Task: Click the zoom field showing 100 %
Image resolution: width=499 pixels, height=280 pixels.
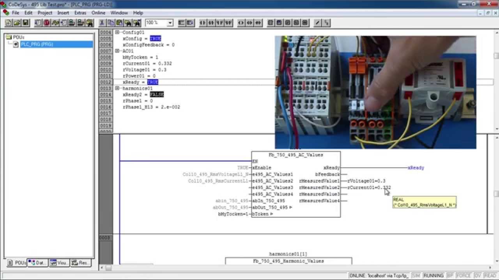Action: pos(156,23)
